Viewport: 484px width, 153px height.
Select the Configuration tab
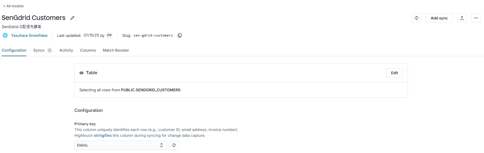pyautogui.click(x=14, y=50)
